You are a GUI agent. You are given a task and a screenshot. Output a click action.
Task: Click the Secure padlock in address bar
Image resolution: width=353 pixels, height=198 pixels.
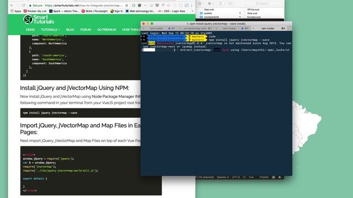click(30, 5)
